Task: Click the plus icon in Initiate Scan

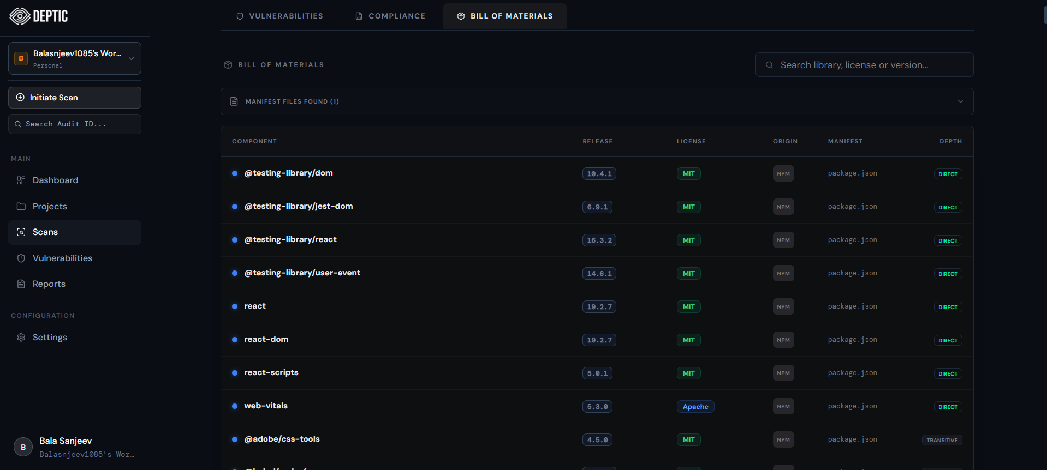Action: click(20, 98)
